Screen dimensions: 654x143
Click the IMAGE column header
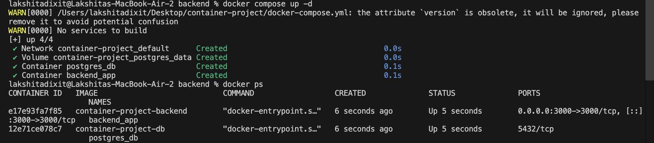point(87,93)
